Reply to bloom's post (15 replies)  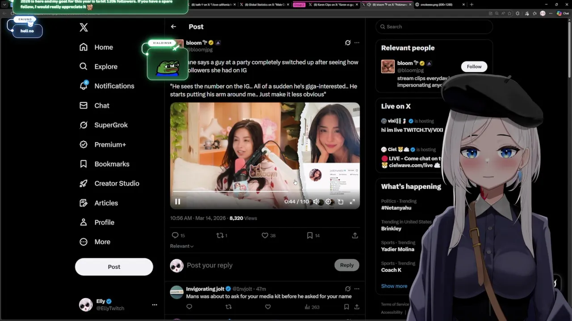178,235
